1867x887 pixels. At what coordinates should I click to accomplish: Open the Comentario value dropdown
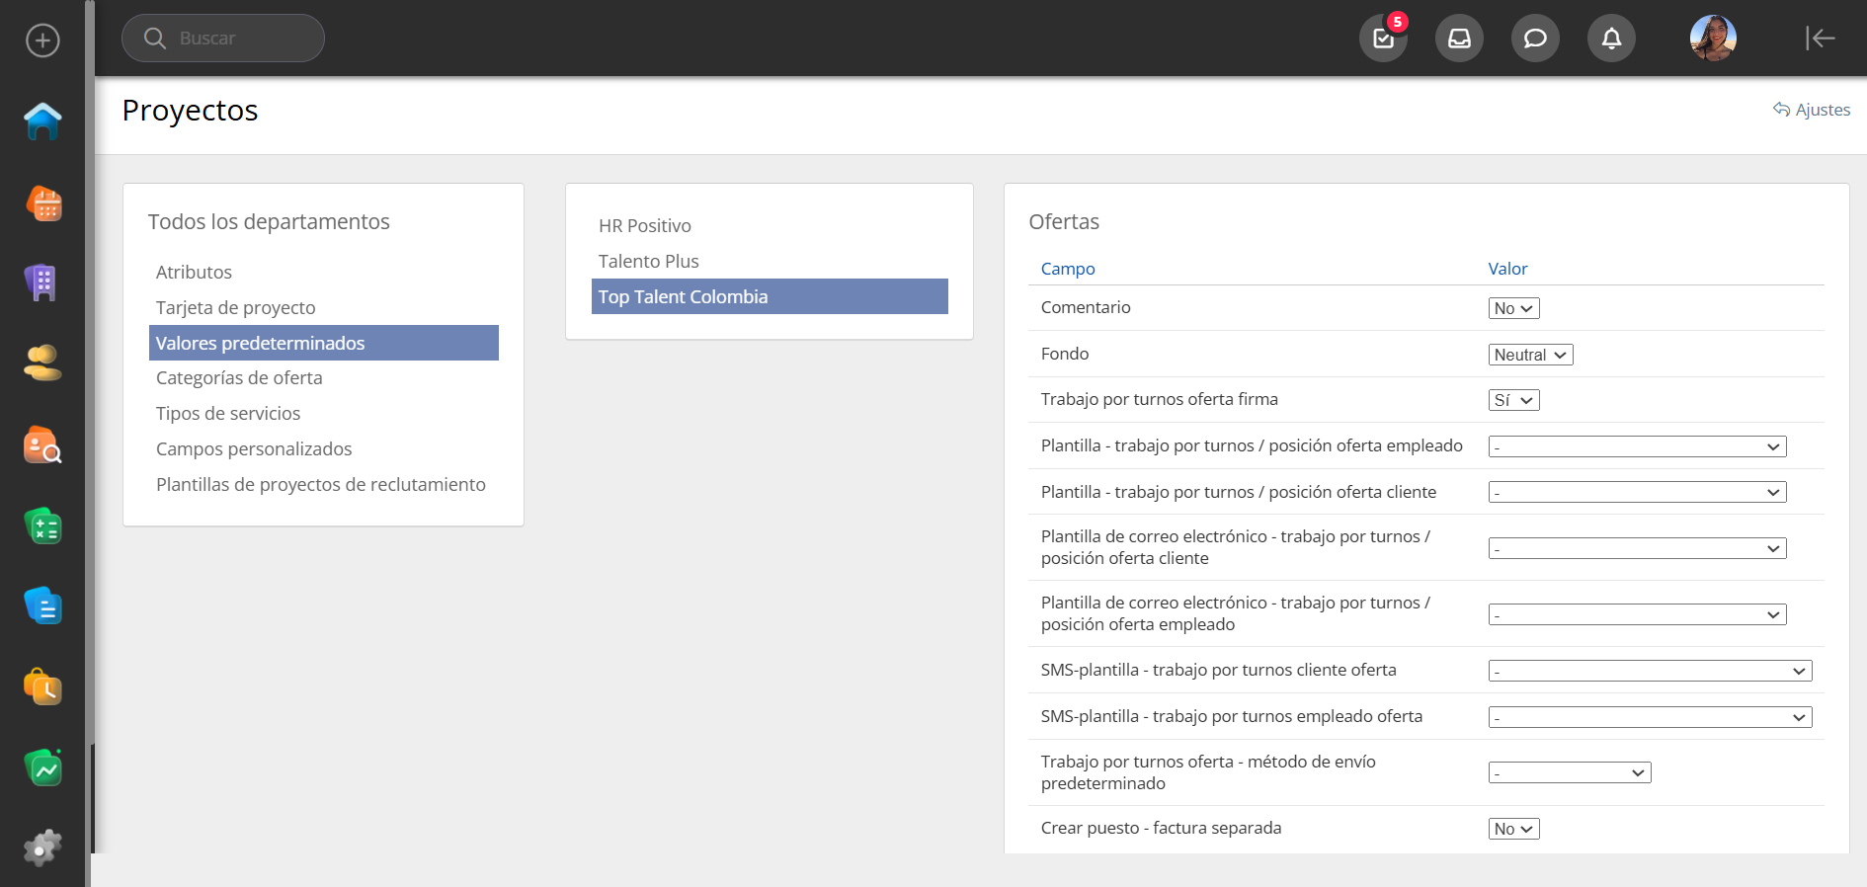[1513, 308]
